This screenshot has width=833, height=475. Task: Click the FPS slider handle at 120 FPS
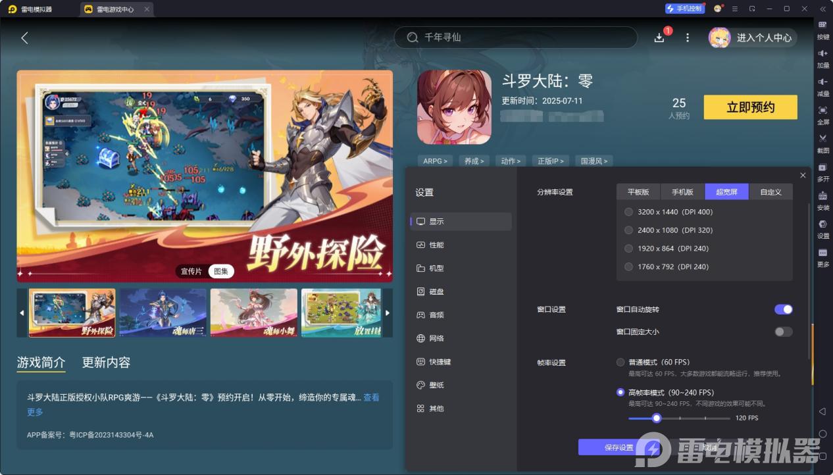(x=656, y=418)
